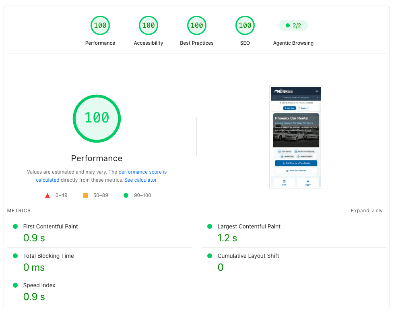Open the Best Practices category label
The width and height of the screenshot is (396, 309).
[196, 43]
